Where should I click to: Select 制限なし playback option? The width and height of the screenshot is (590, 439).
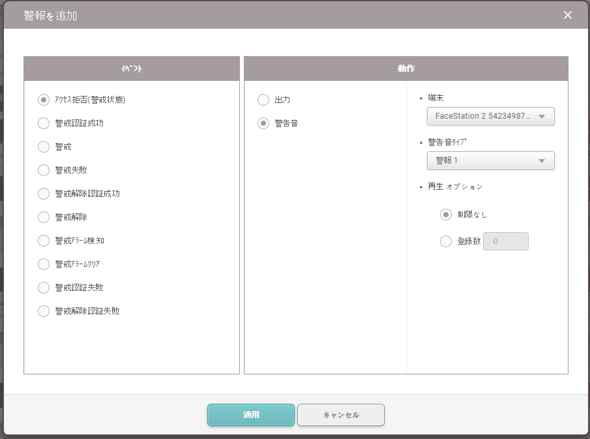[446, 215]
